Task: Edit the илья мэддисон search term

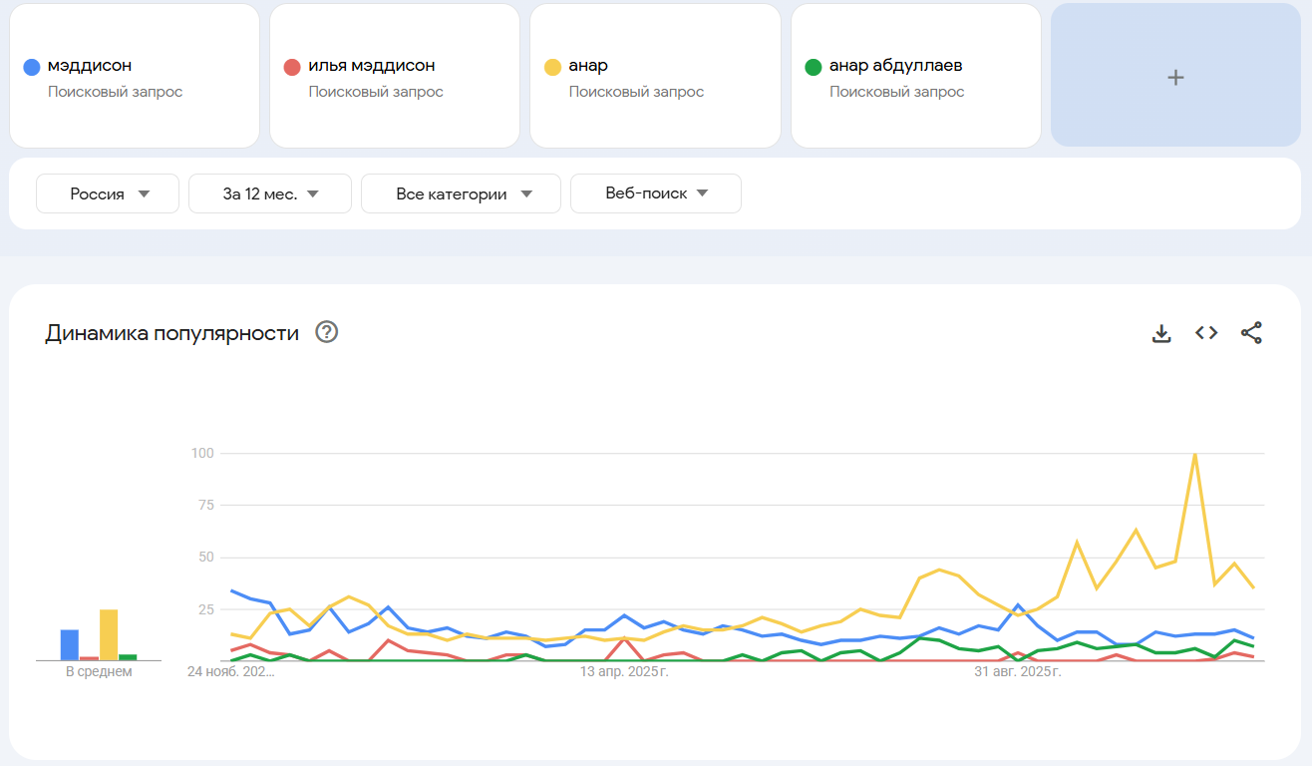Action: coord(372,66)
